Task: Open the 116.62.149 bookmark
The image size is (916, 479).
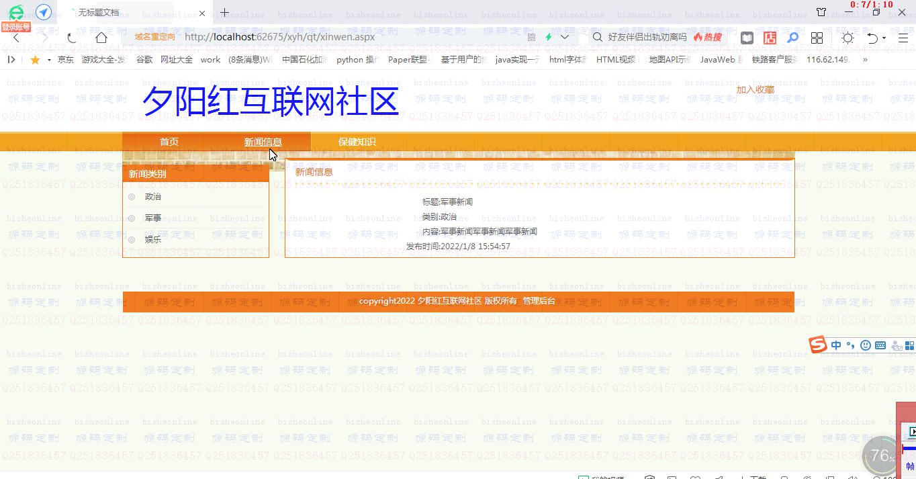Action: click(828, 60)
